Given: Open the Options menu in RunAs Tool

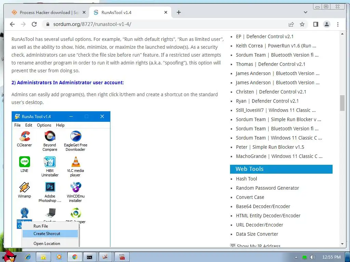Looking at the screenshot, I should [44, 125].
